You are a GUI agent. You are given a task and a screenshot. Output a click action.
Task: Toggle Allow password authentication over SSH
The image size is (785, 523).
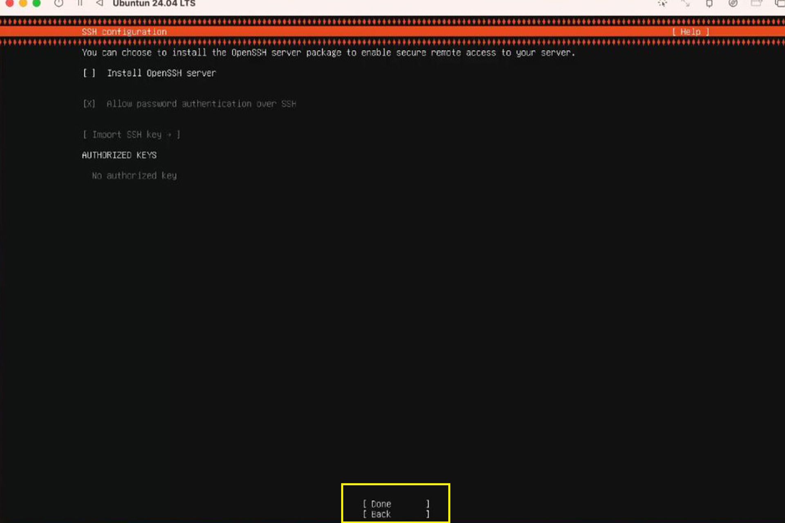pos(89,104)
